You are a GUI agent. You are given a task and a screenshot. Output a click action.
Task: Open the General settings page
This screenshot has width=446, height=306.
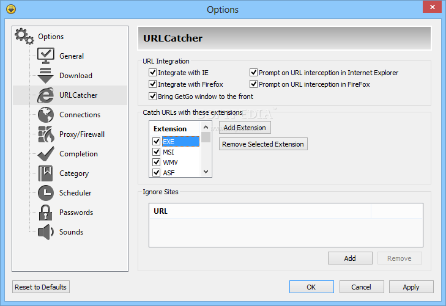72,56
